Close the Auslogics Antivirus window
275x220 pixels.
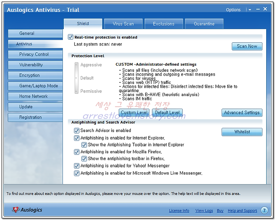coord(265,9)
